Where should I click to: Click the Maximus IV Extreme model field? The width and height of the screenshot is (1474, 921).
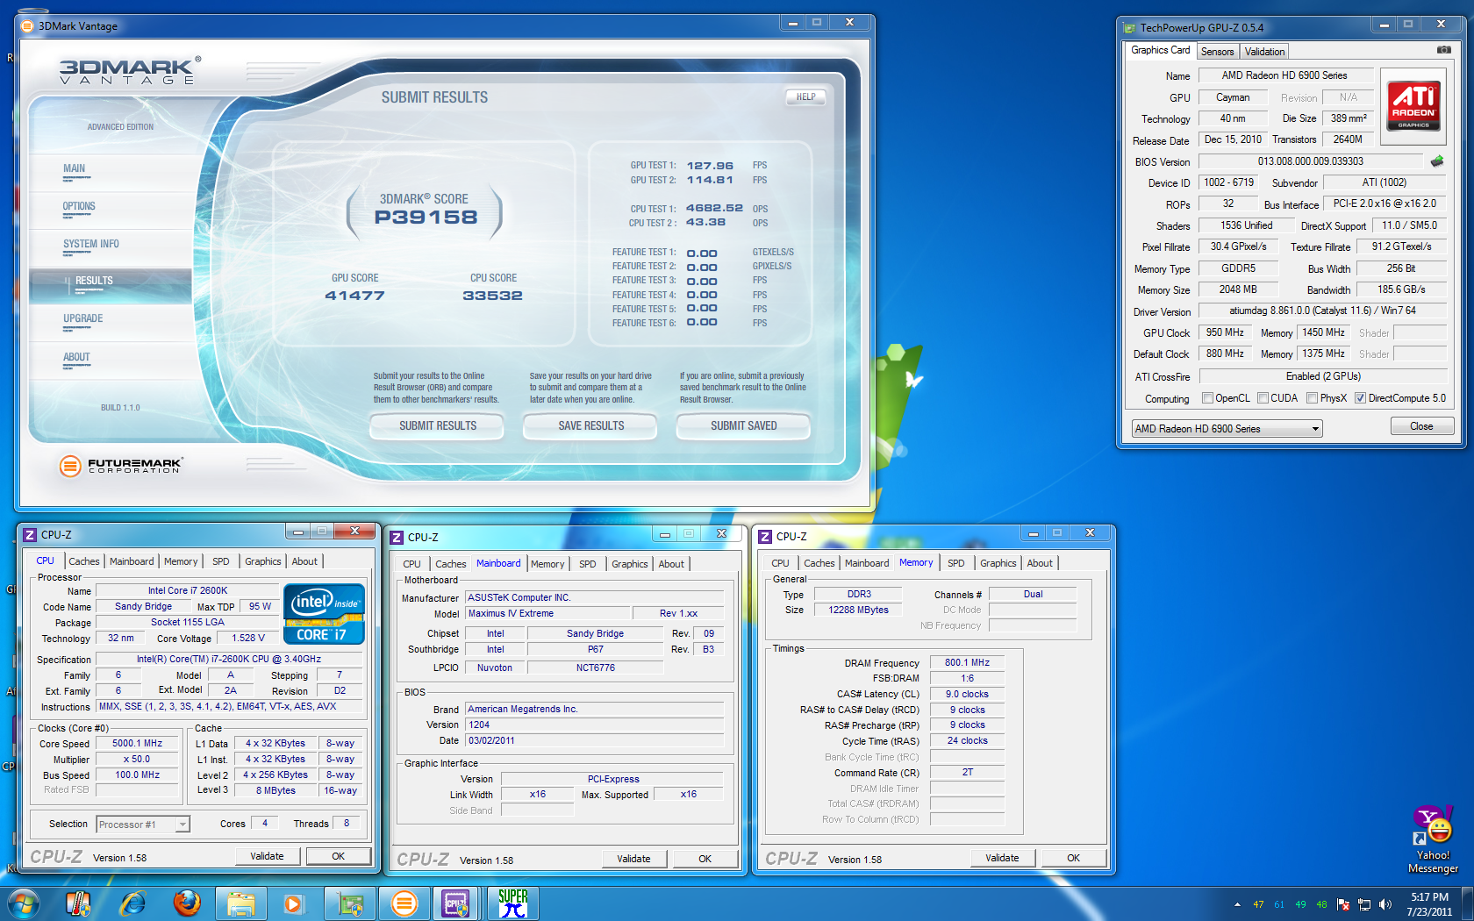click(547, 613)
